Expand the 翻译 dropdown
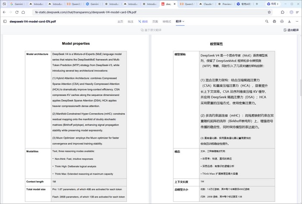This screenshot has height=204, width=302. [180, 22]
